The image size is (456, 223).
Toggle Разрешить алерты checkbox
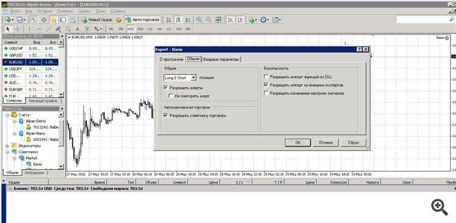tap(166, 87)
